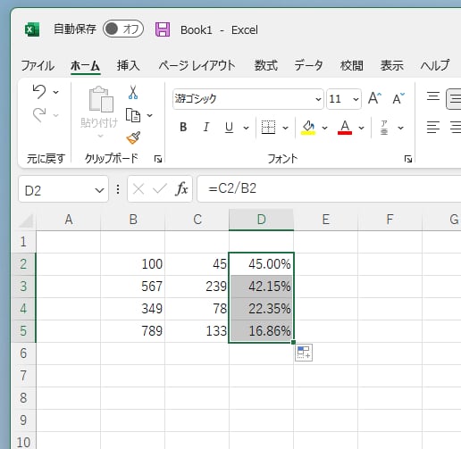The height and width of the screenshot is (449, 461).
Task: Click the Top Align icon
Action: tap(433, 96)
